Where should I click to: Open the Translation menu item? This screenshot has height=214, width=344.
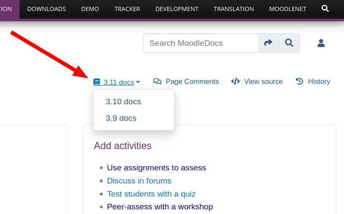click(234, 9)
